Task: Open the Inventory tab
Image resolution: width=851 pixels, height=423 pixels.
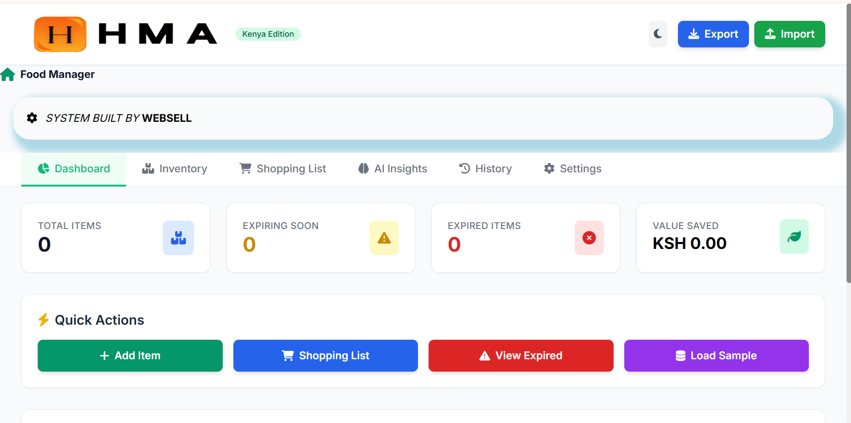Action: point(174,169)
